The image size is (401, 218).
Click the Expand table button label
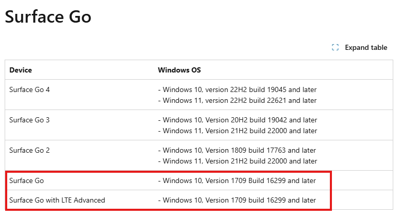tap(366, 47)
